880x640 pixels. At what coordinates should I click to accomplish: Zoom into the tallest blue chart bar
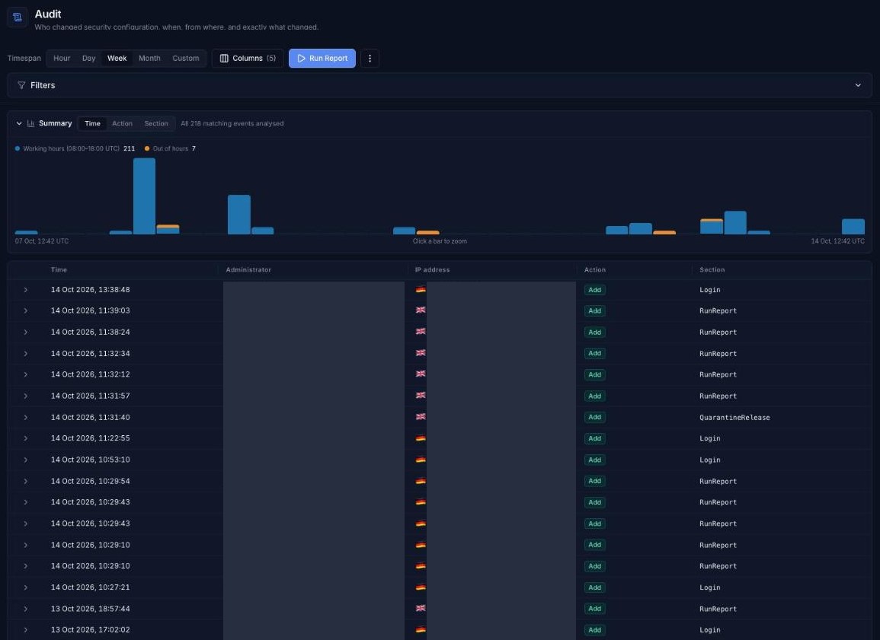pos(144,196)
